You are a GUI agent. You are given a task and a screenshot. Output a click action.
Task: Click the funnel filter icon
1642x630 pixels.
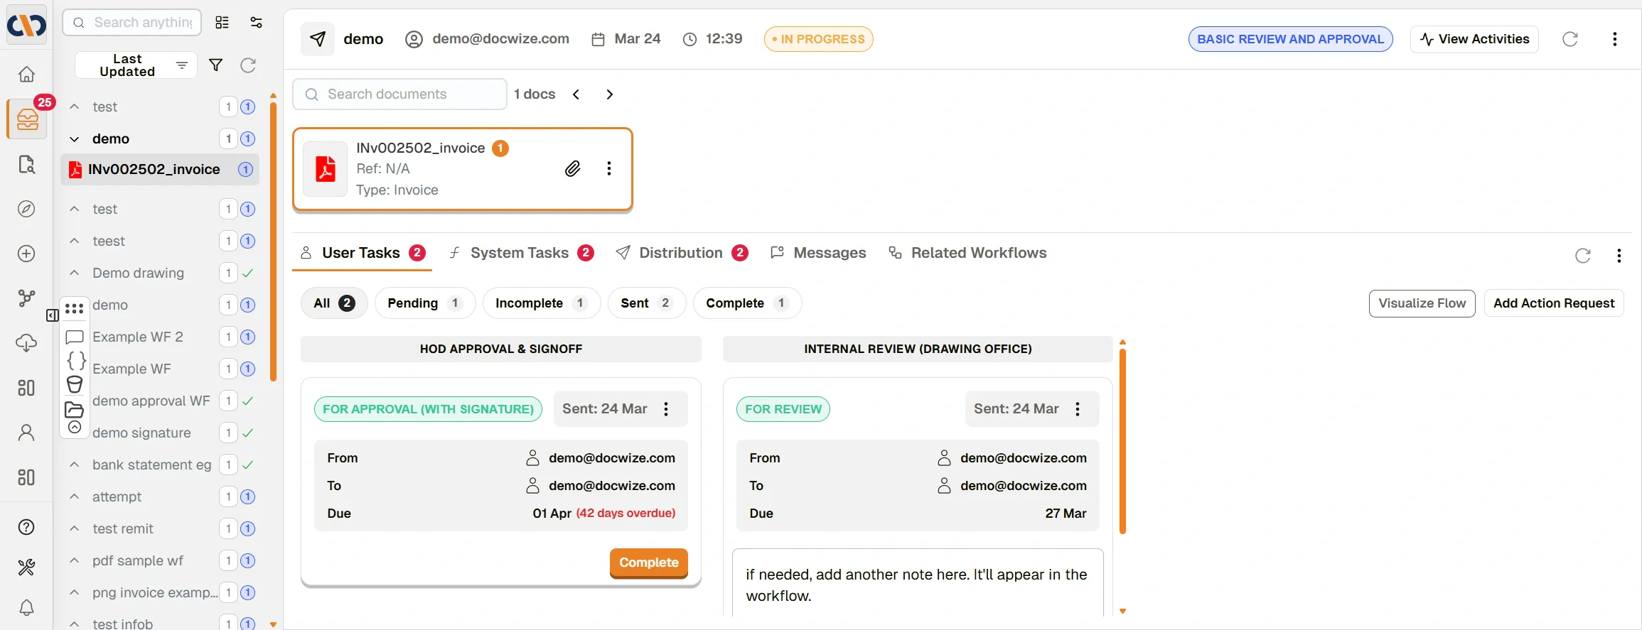pos(216,65)
